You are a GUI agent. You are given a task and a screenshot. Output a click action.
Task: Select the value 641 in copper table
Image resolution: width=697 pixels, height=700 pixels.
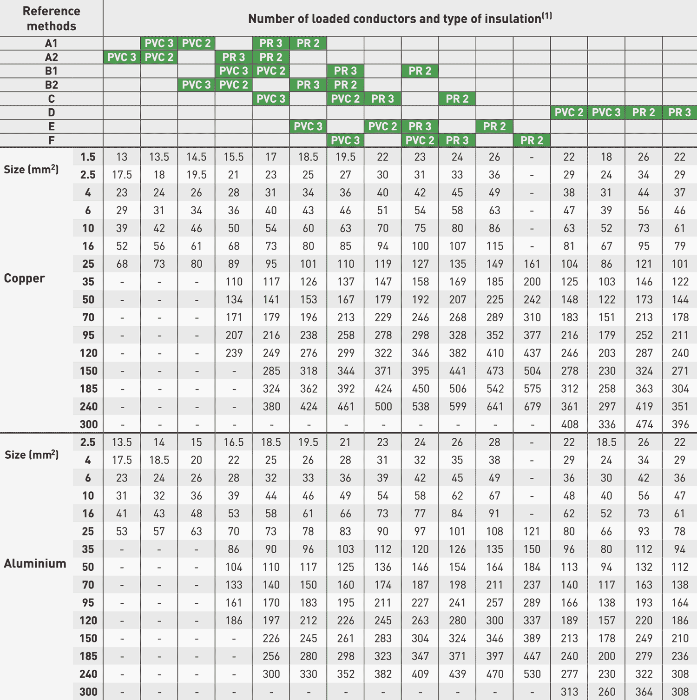pyautogui.click(x=495, y=407)
